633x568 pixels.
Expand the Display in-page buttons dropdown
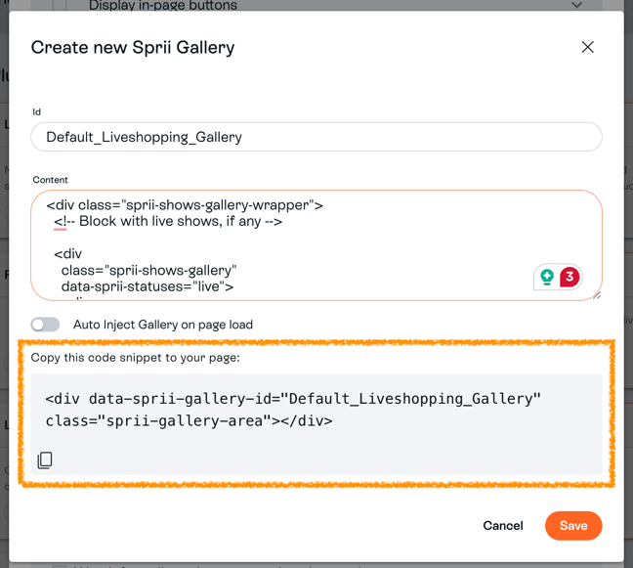[576, 5]
